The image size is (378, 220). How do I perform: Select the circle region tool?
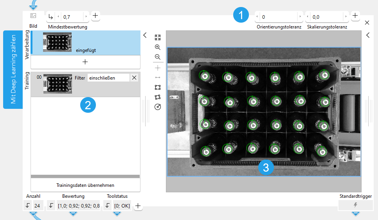pos(158,107)
